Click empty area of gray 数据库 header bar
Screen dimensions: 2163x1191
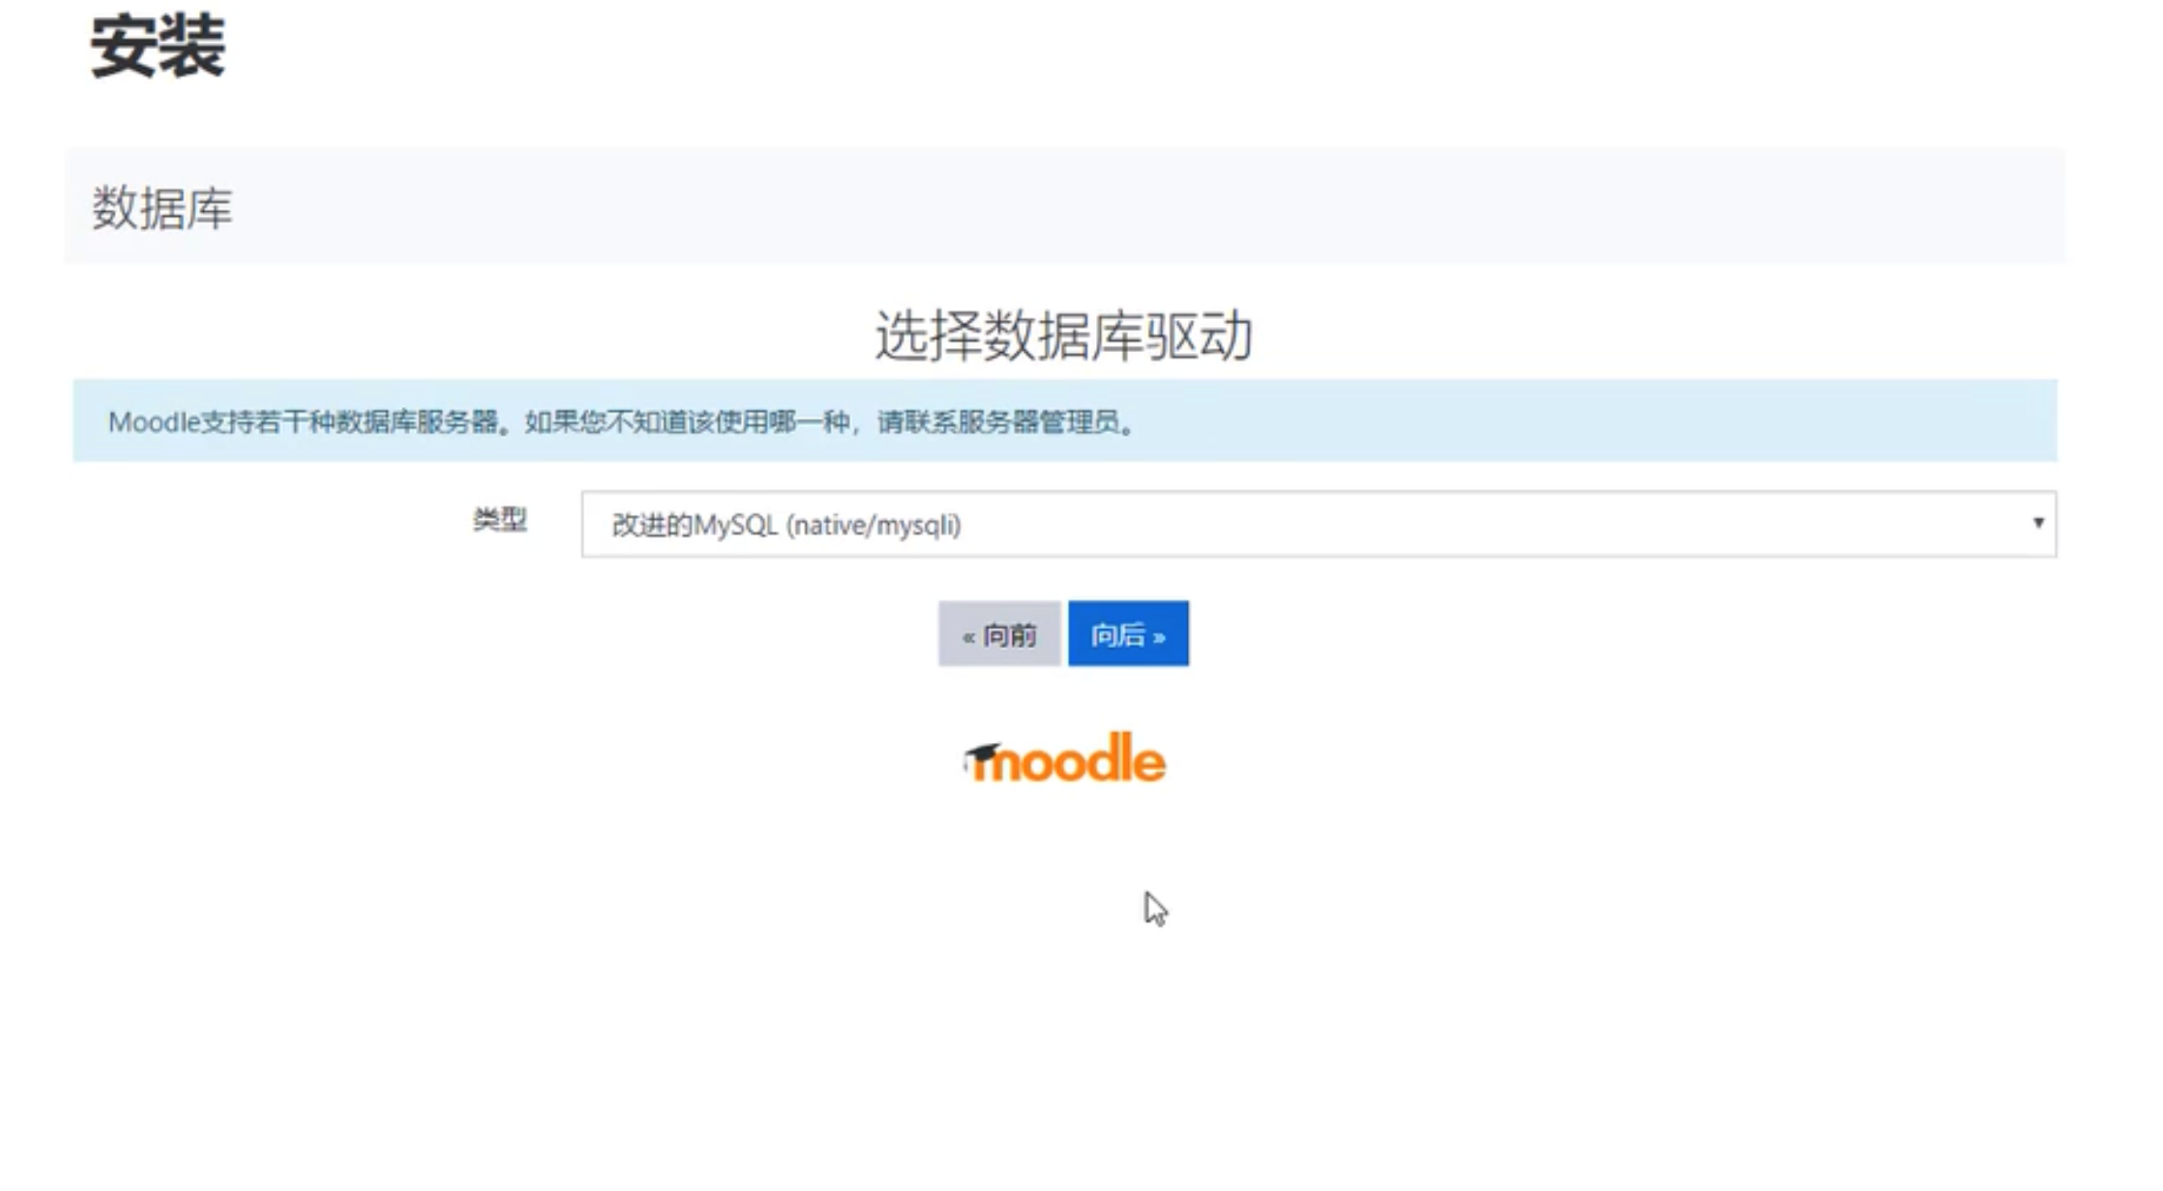pos(1092,206)
